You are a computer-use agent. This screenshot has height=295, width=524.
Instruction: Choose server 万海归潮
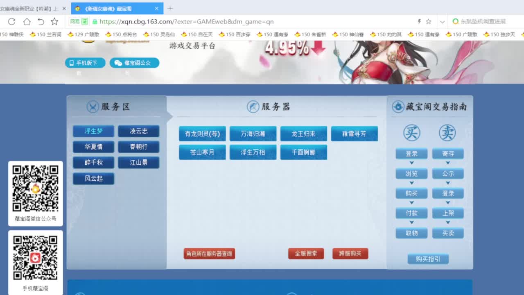pyautogui.click(x=253, y=134)
